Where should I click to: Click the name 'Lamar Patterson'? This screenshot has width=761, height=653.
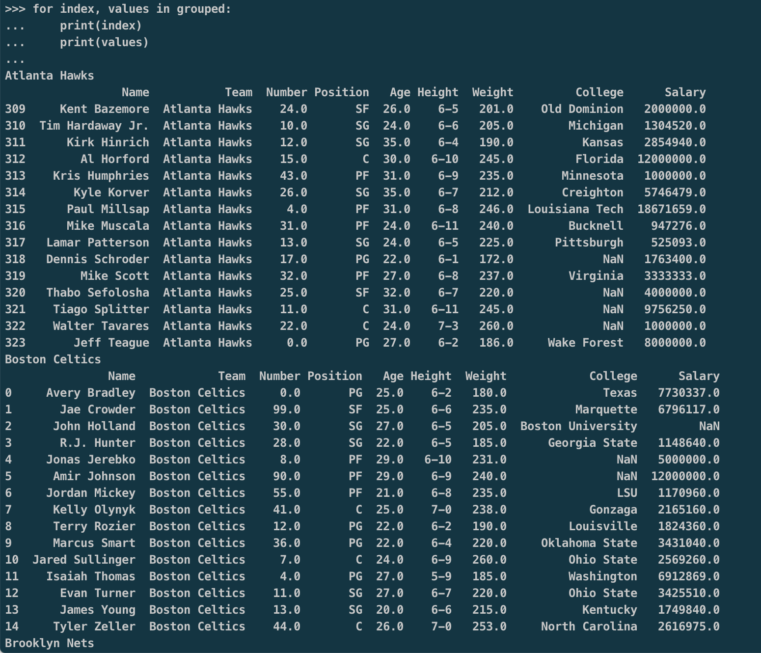click(98, 243)
